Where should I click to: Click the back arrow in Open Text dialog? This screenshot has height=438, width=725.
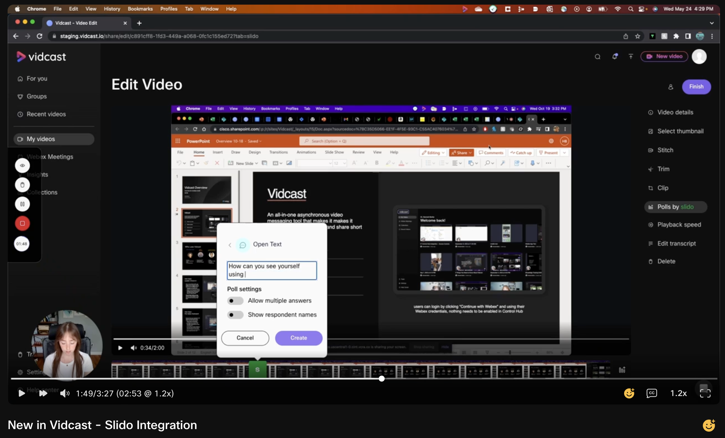[x=230, y=245]
